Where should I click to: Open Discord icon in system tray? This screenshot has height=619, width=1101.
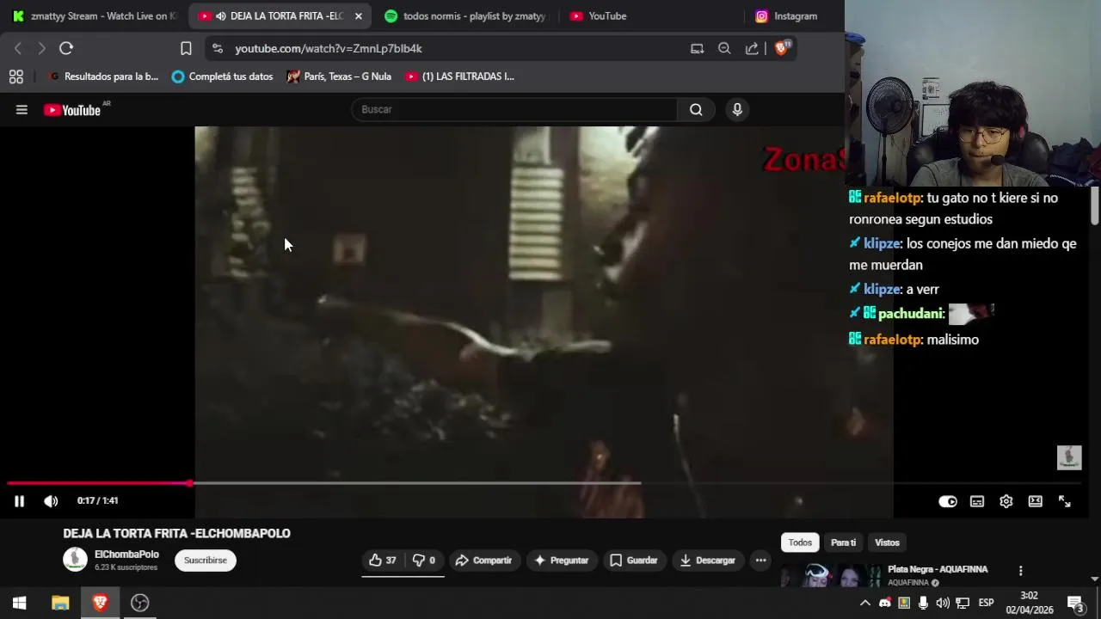884,603
